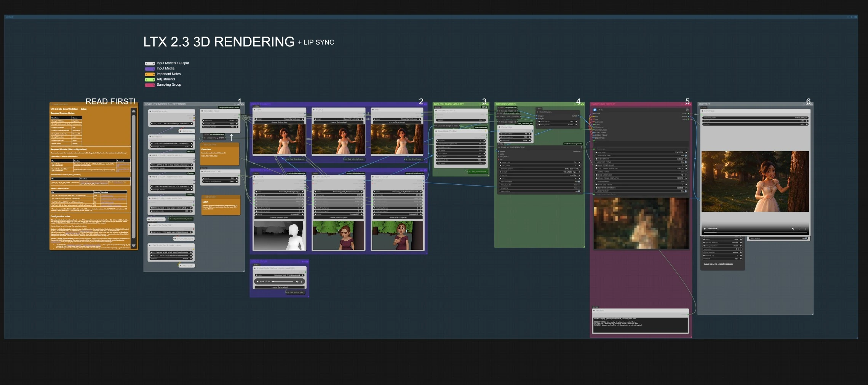
Task: Seek within the audio player progress bar
Action: (x=283, y=281)
